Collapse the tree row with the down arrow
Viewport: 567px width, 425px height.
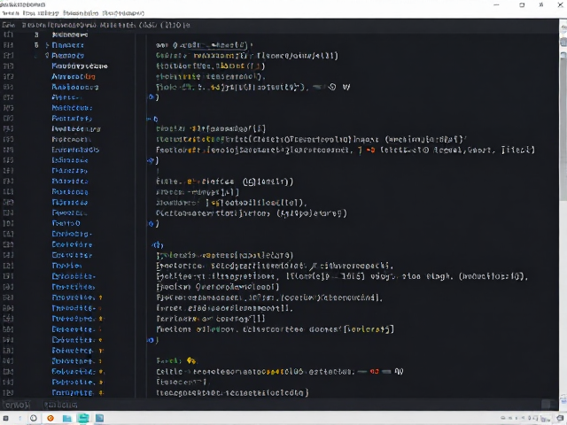[47, 56]
